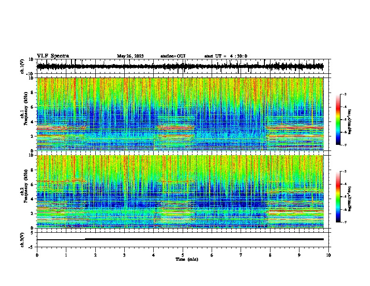Click the "-3" label on ch.2 color bar
Viewport: 370px width, 286px height.
tap(345, 172)
